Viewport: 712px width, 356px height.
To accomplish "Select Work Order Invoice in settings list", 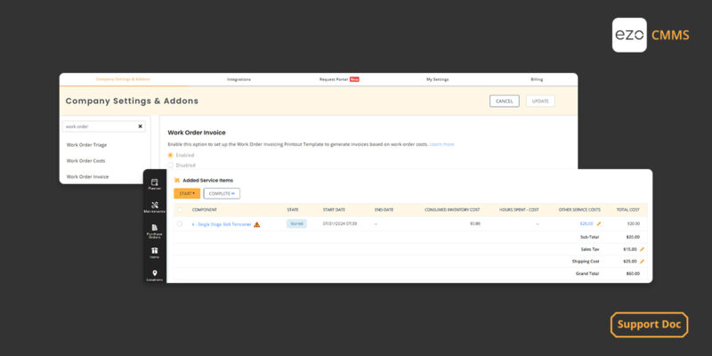I will pyautogui.click(x=87, y=176).
